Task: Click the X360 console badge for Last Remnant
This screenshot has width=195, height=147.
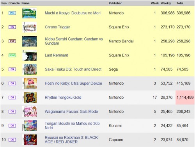Action: 12,55
